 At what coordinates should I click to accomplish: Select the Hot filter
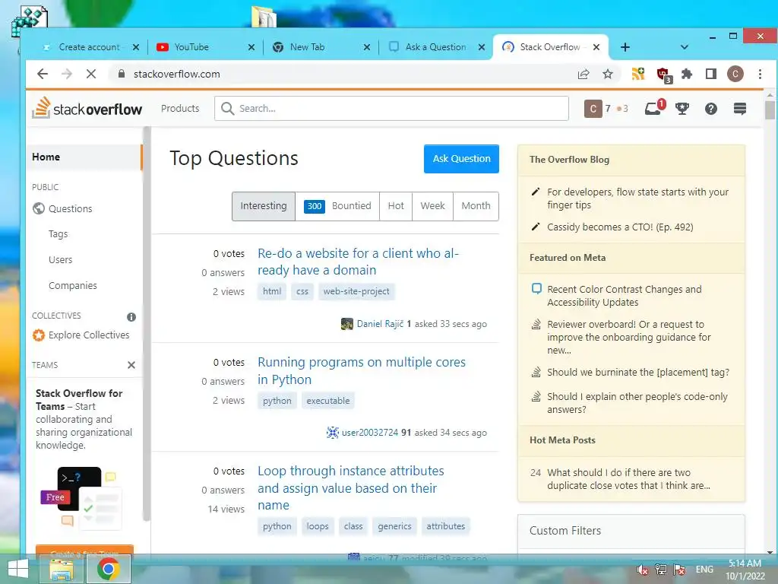396,206
